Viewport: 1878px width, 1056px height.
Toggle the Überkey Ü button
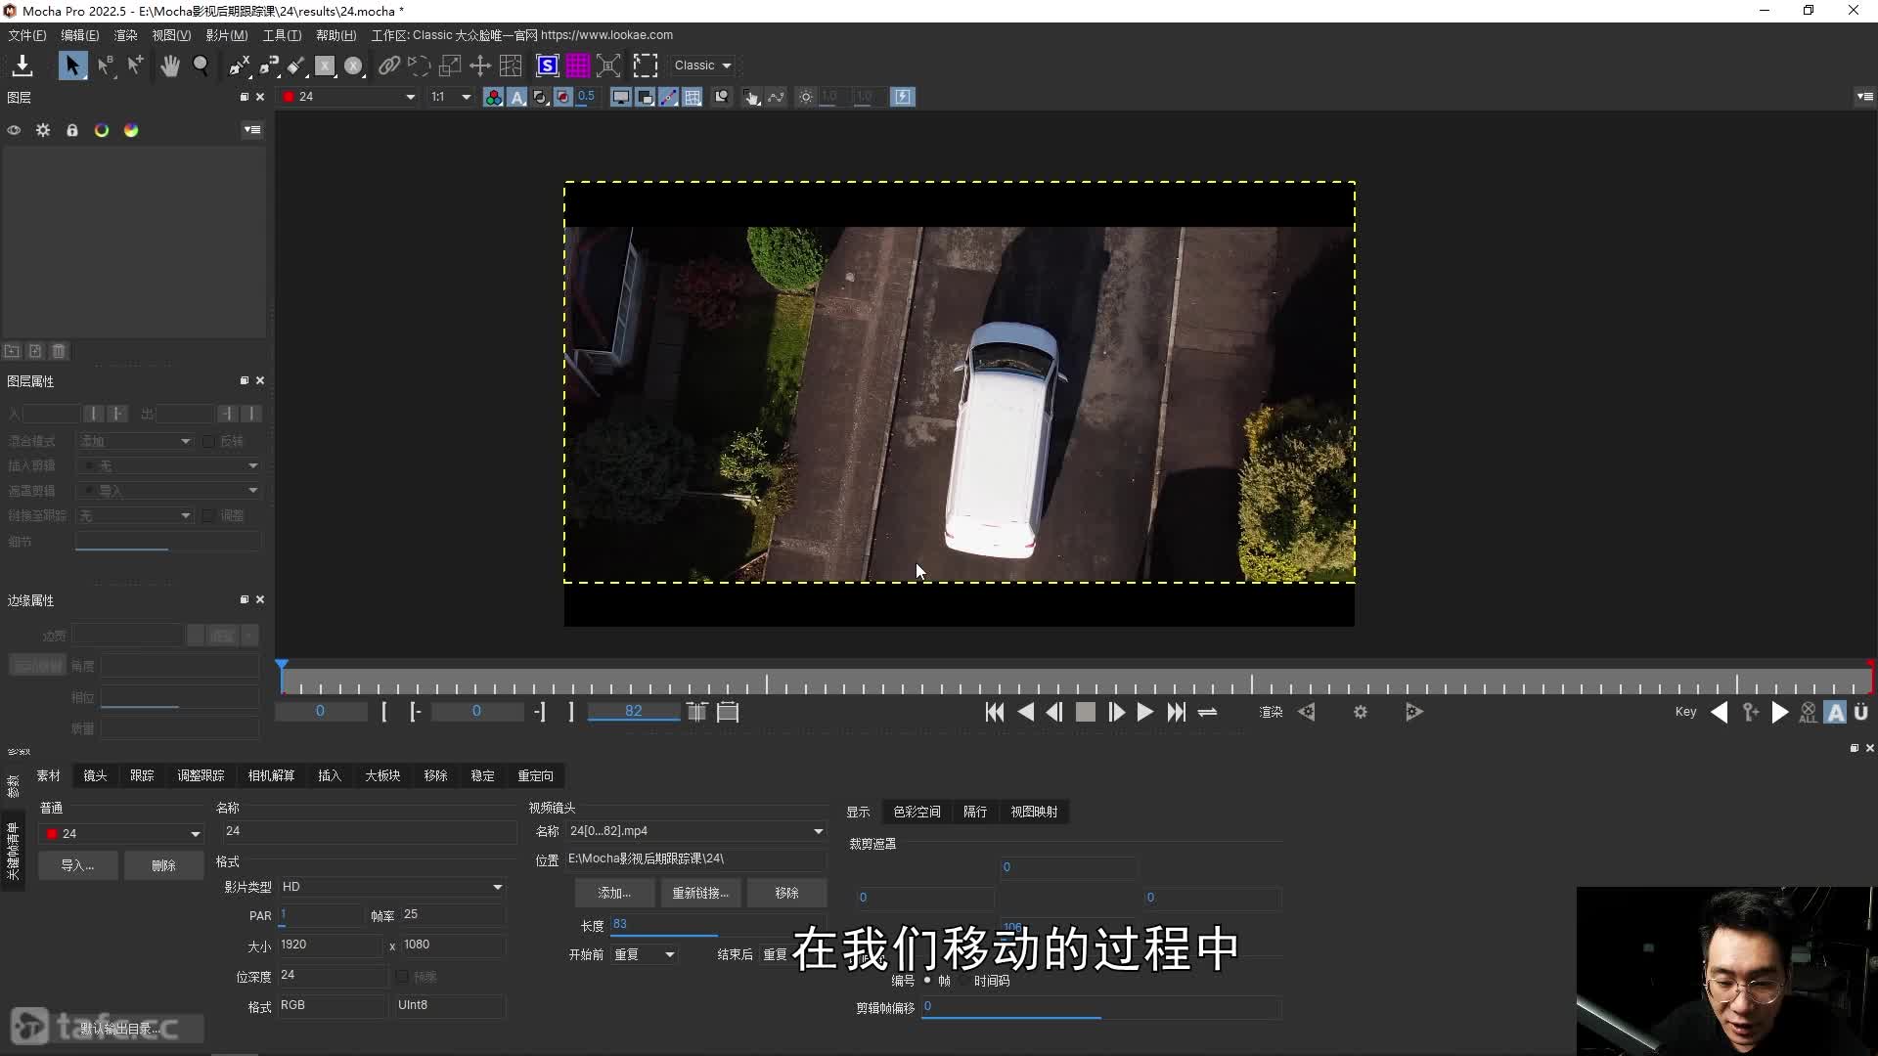tap(1861, 713)
